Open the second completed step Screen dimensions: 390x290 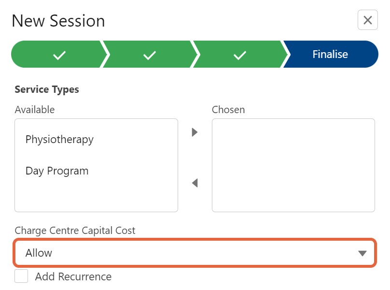(x=149, y=54)
